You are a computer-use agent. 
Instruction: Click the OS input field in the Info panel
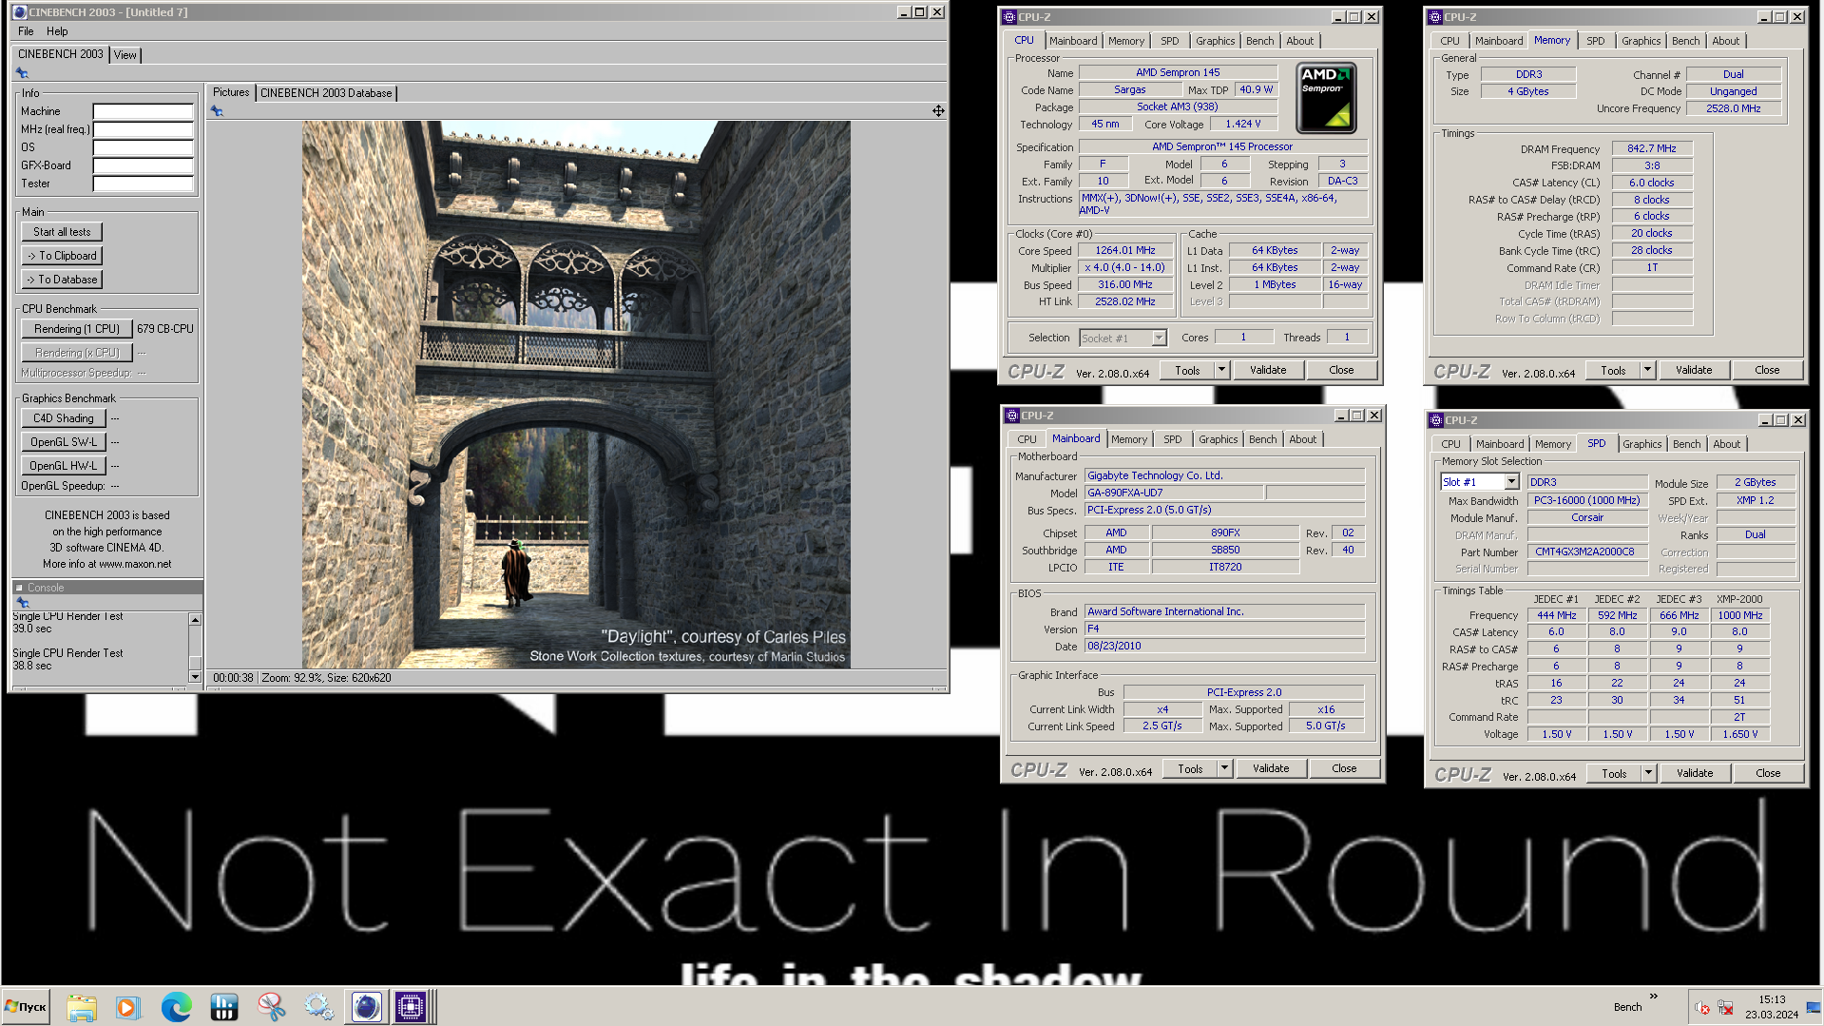click(x=144, y=147)
